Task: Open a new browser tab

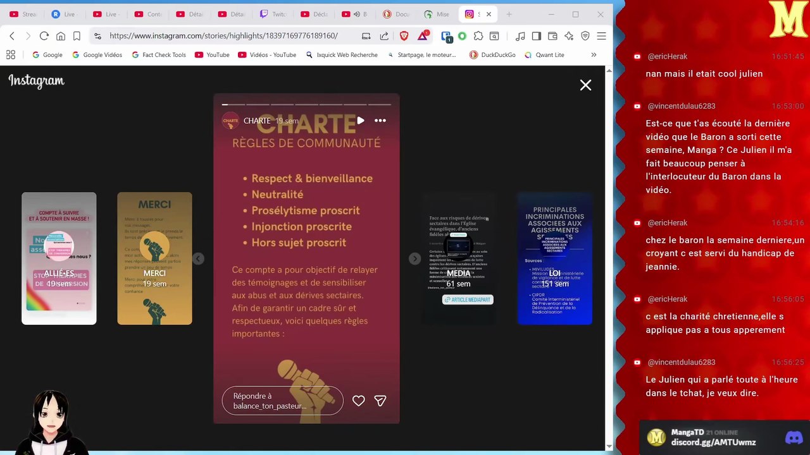Action: point(509,14)
